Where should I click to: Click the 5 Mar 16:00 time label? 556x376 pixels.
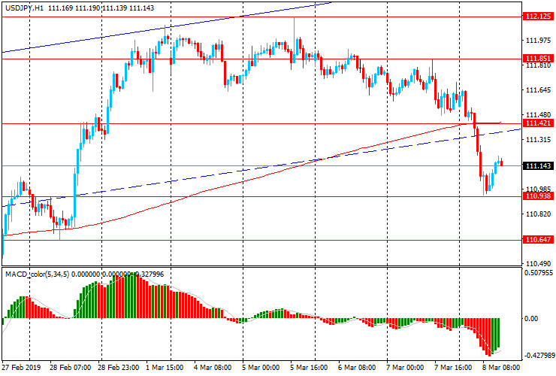pos(309,368)
